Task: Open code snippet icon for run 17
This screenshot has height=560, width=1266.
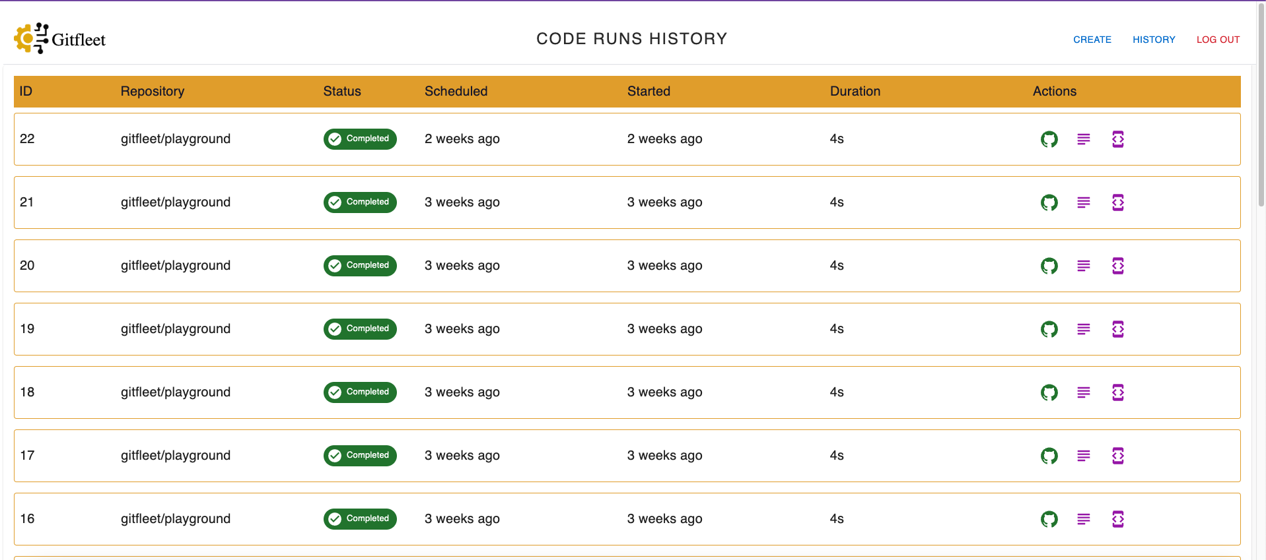Action: click(x=1117, y=456)
